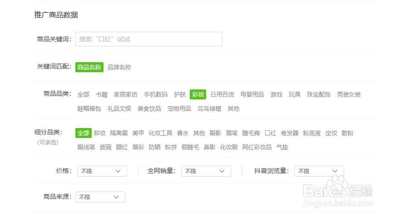Toggle the 美甲 subcategory
The image size is (395, 217).
(138, 133)
